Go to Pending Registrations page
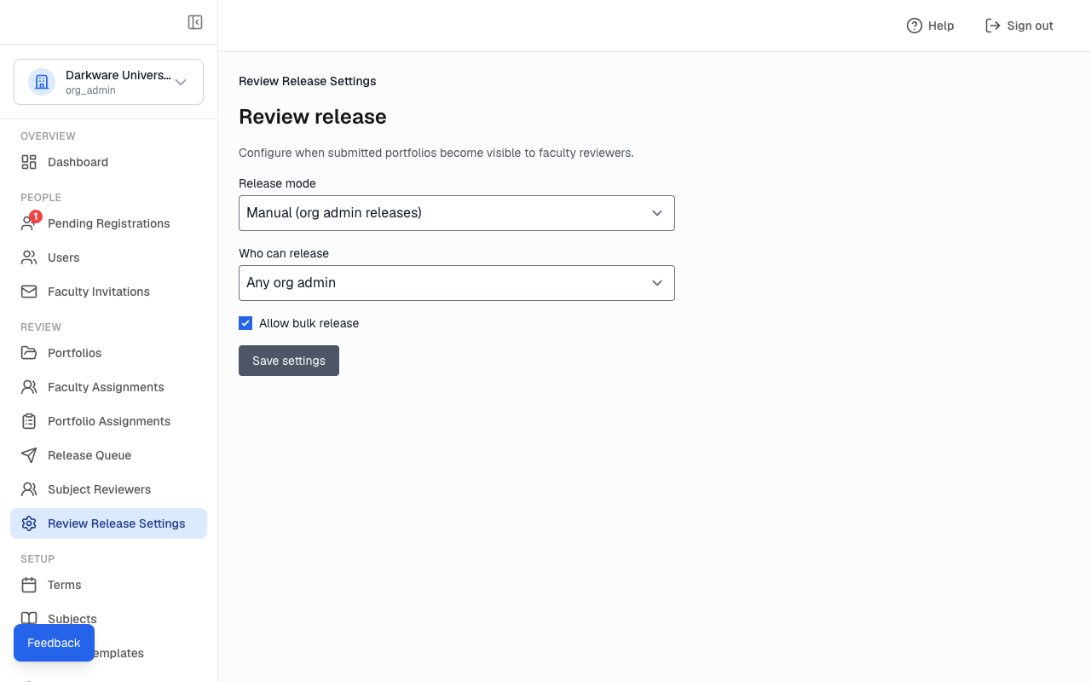1091x682 pixels. (x=108, y=223)
